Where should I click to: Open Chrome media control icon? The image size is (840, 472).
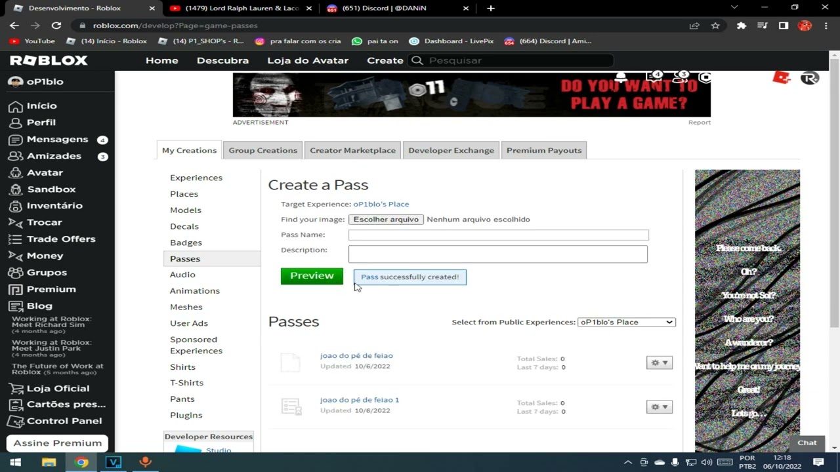tap(762, 26)
